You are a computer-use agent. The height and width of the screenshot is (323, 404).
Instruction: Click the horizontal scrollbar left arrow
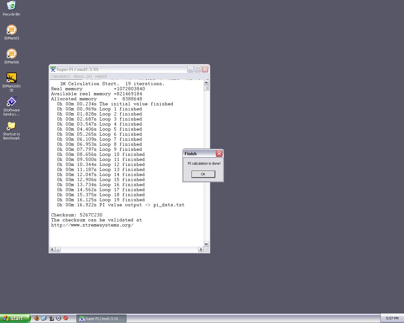[52, 250]
